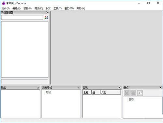Open the 窗口(W) menu
This screenshot has height=123, width=163.
69,8
